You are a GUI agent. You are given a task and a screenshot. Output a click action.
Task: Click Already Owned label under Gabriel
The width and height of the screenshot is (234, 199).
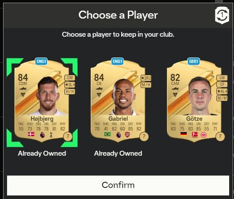point(118,153)
